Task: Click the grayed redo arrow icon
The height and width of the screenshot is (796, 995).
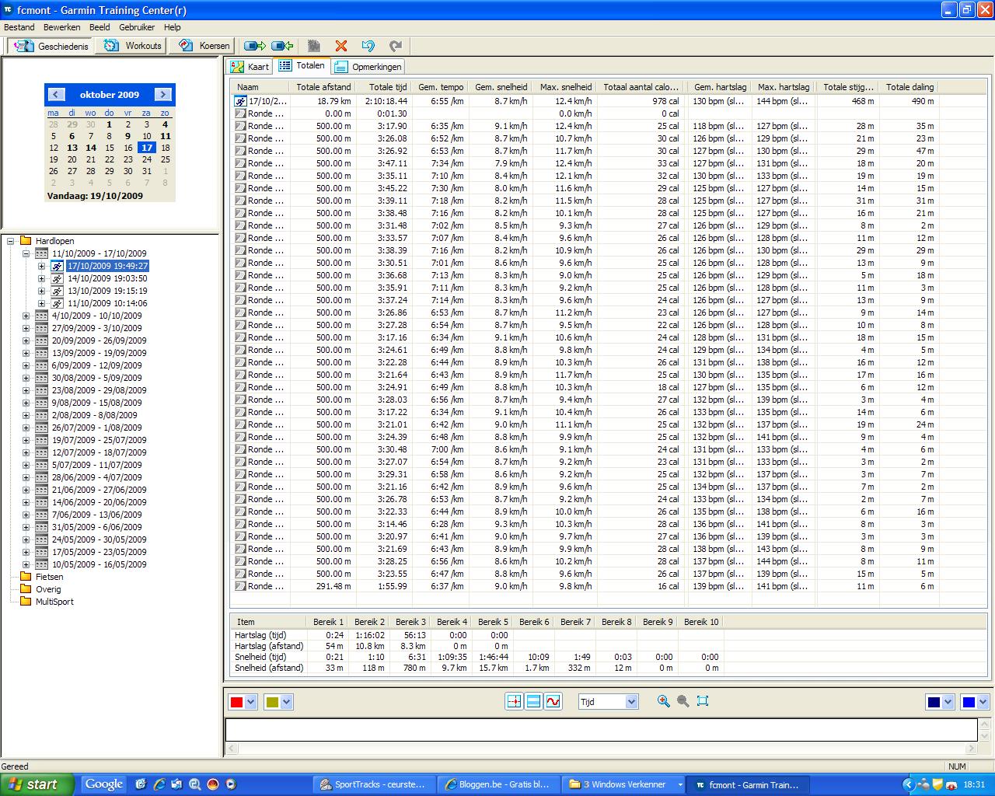Action: pyautogui.click(x=396, y=46)
